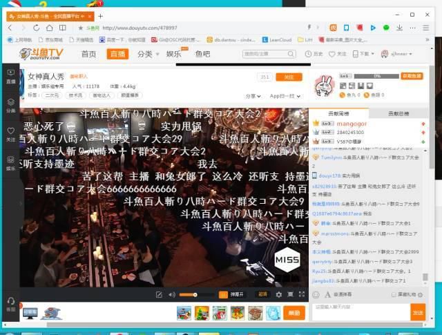Click the green WeChat extension icon

[386, 28]
